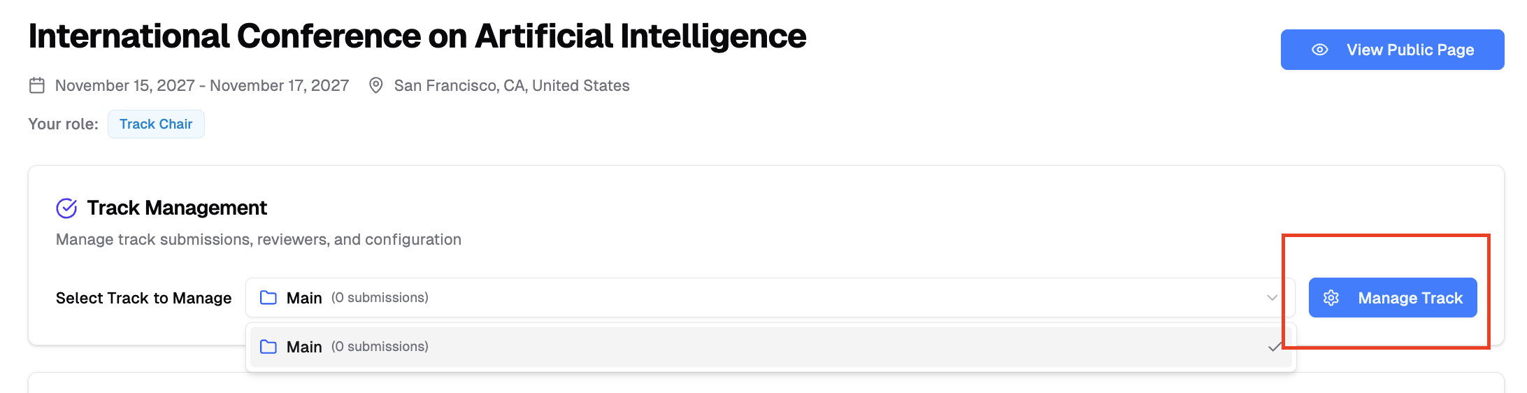
Task: Open the View Public Page button
Action: (x=1392, y=50)
